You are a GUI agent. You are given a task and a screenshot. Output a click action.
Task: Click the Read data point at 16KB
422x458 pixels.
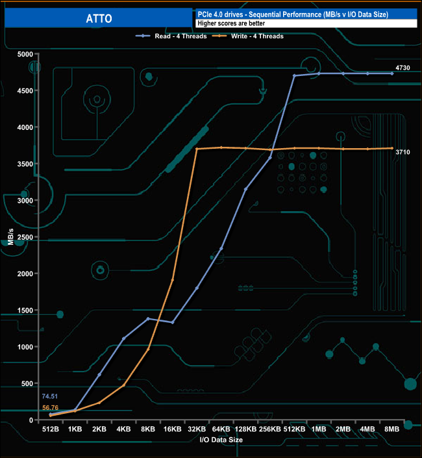pos(172,322)
